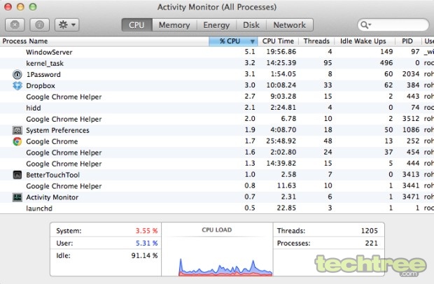Sort by the CPU Time column
434x284 pixels.
pos(278,41)
